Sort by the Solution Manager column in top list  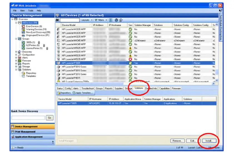pyautogui.click(x=143, y=25)
